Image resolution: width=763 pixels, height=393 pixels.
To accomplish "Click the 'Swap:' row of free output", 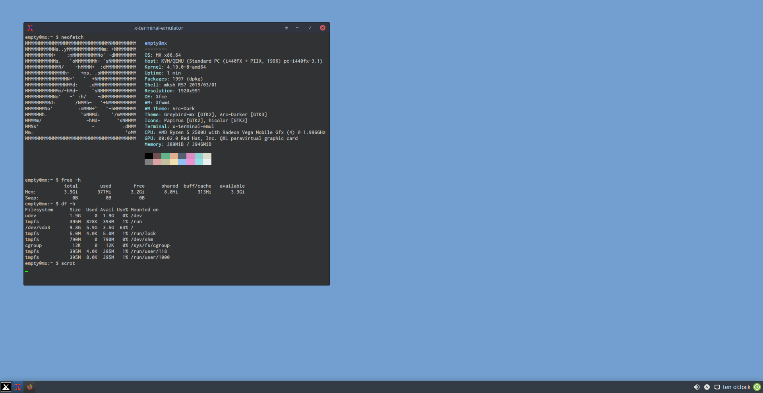I will coord(85,198).
